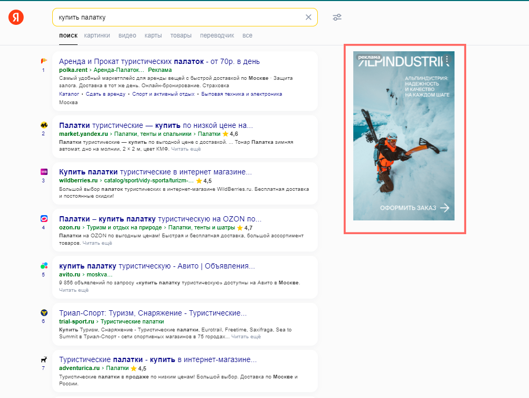This screenshot has width=529, height=398.
Task: Open adventurica 'Палатки' breadcrumb
Action: 117,368
